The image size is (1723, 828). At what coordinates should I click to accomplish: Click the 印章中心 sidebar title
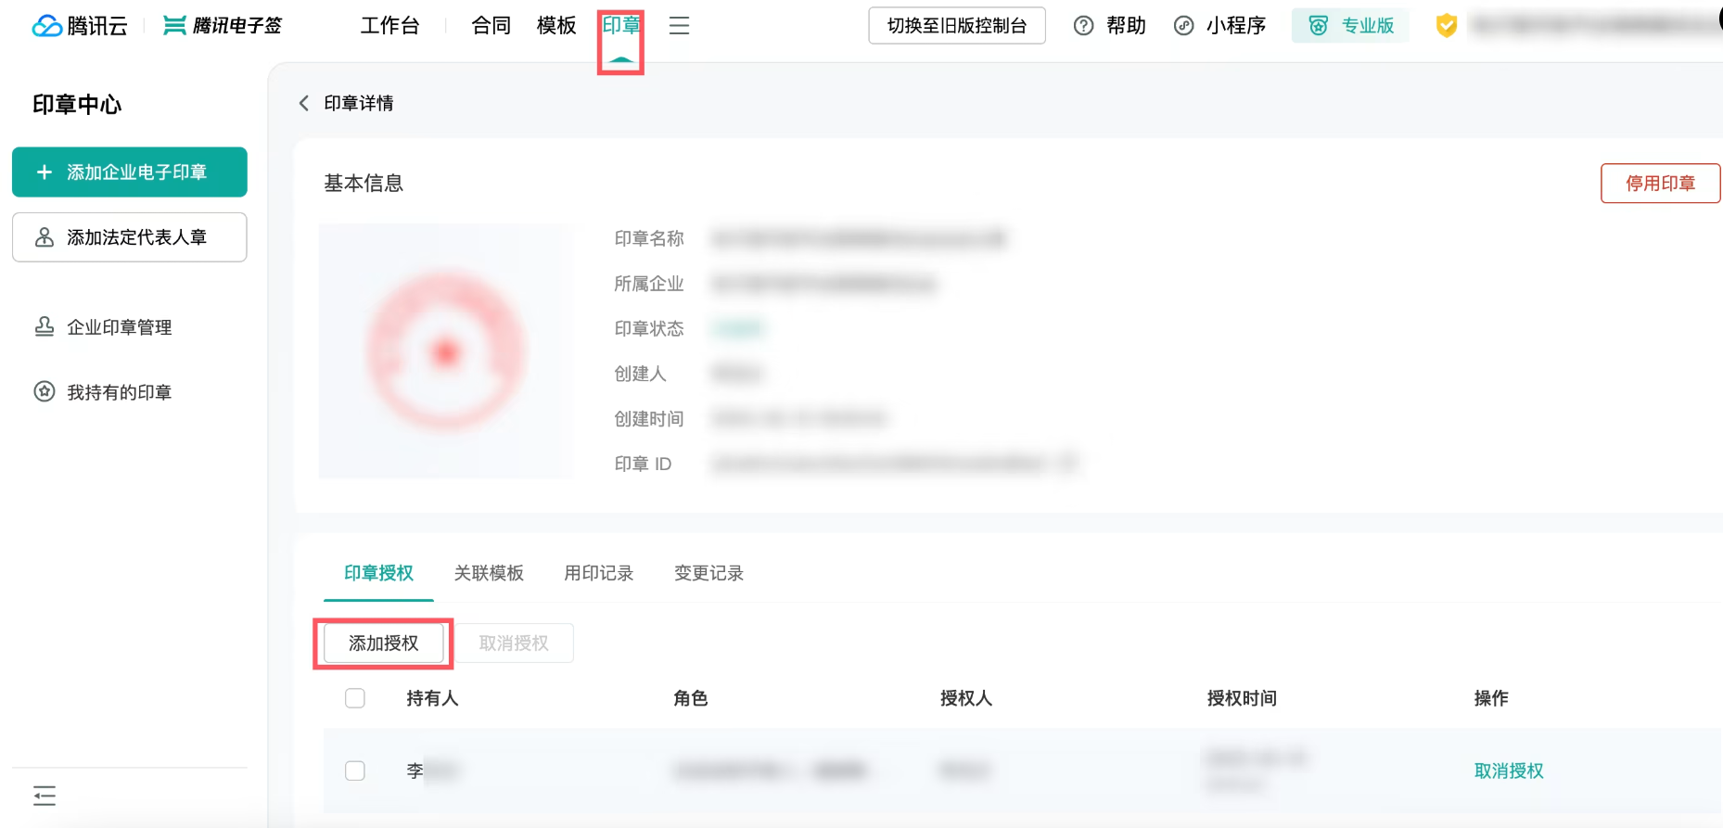77,105
